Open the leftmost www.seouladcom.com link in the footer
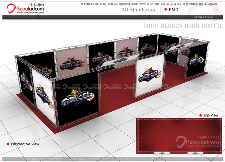The width and height of the screenshot is (225, 162). [x=42, y=159]
